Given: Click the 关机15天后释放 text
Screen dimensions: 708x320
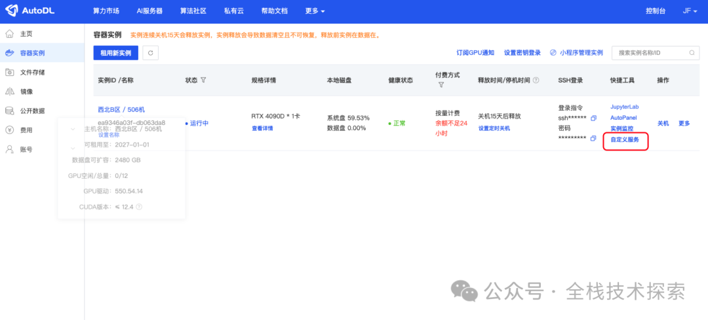Looking at the screenshot, I should coord(500,116).
